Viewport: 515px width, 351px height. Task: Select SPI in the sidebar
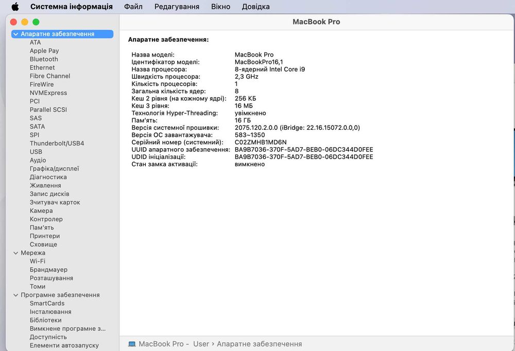click(x=34, y=135)
